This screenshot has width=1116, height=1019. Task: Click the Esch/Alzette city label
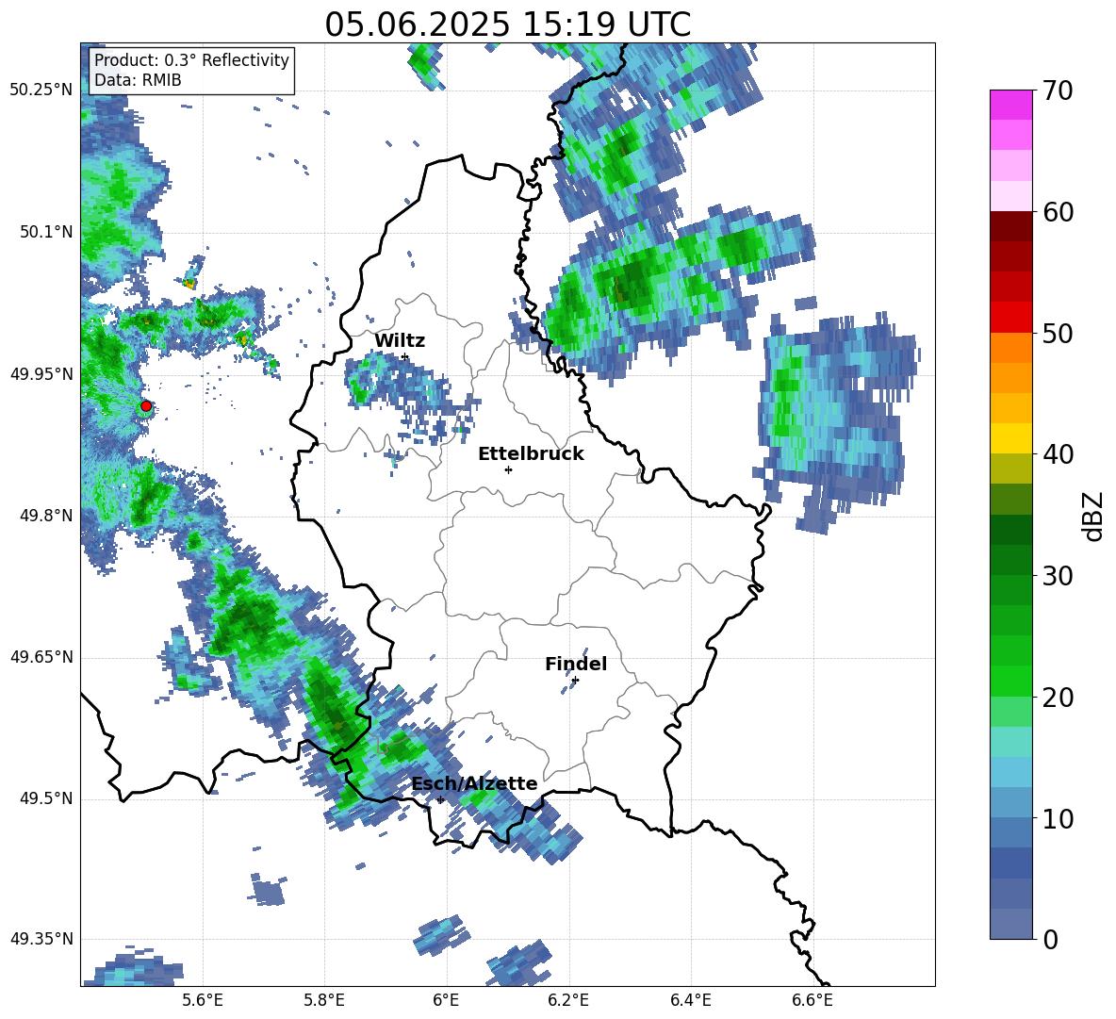[x=475, y=783]
